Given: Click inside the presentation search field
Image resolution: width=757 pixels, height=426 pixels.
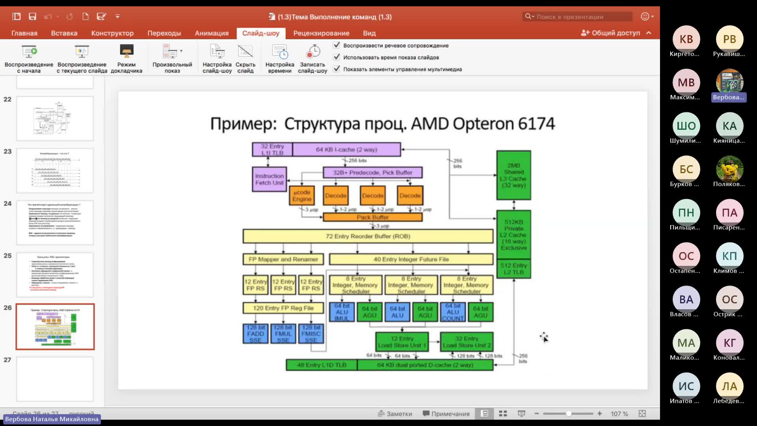Looking at the screenshot, I should (x=578, y=17).
